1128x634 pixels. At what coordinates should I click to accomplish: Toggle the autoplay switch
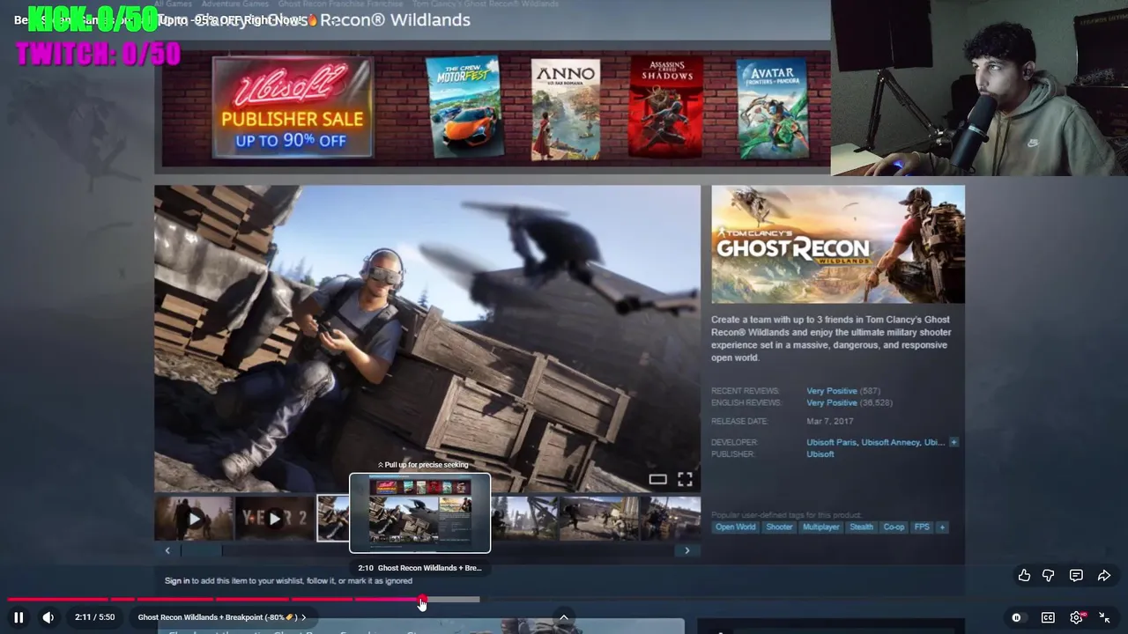coord(1016,617)
